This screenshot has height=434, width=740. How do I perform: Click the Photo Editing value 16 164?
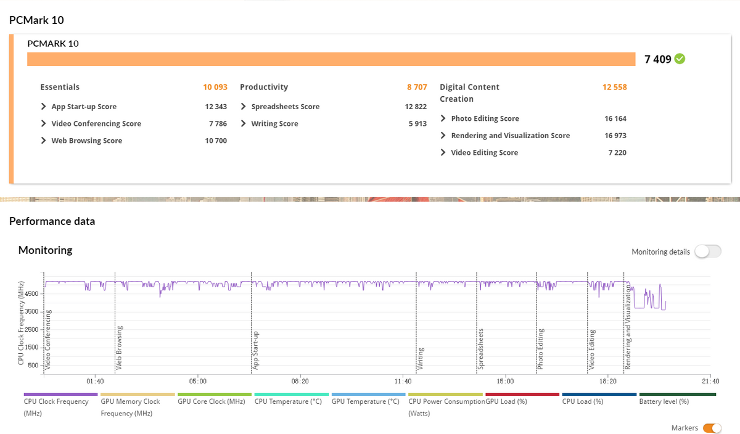pos(615,118)
